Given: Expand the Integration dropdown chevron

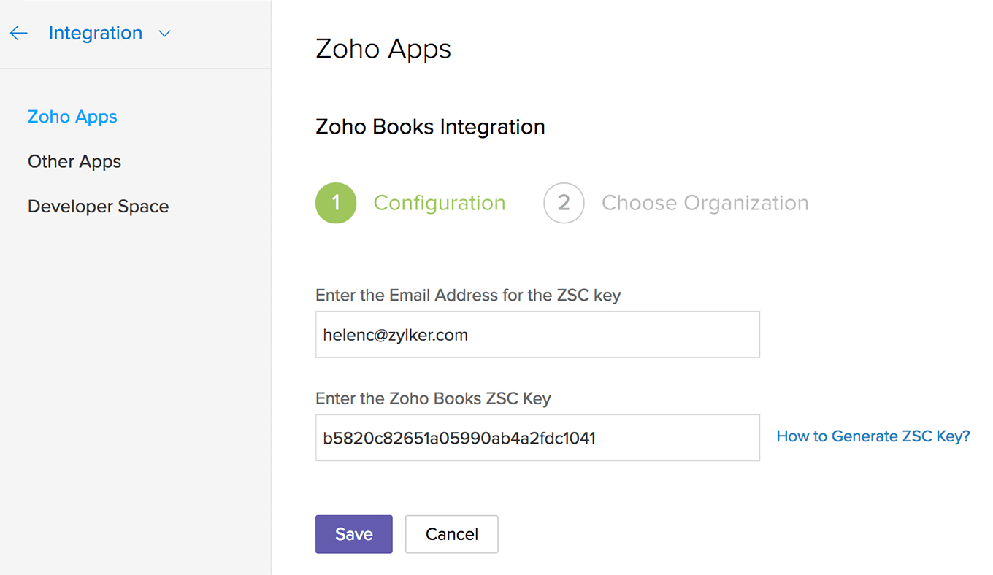Looking at the screenshot, I should click(164, 34).
